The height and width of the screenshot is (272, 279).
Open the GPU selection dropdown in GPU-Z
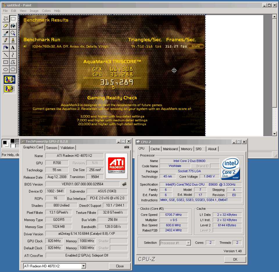pos(83,266)
